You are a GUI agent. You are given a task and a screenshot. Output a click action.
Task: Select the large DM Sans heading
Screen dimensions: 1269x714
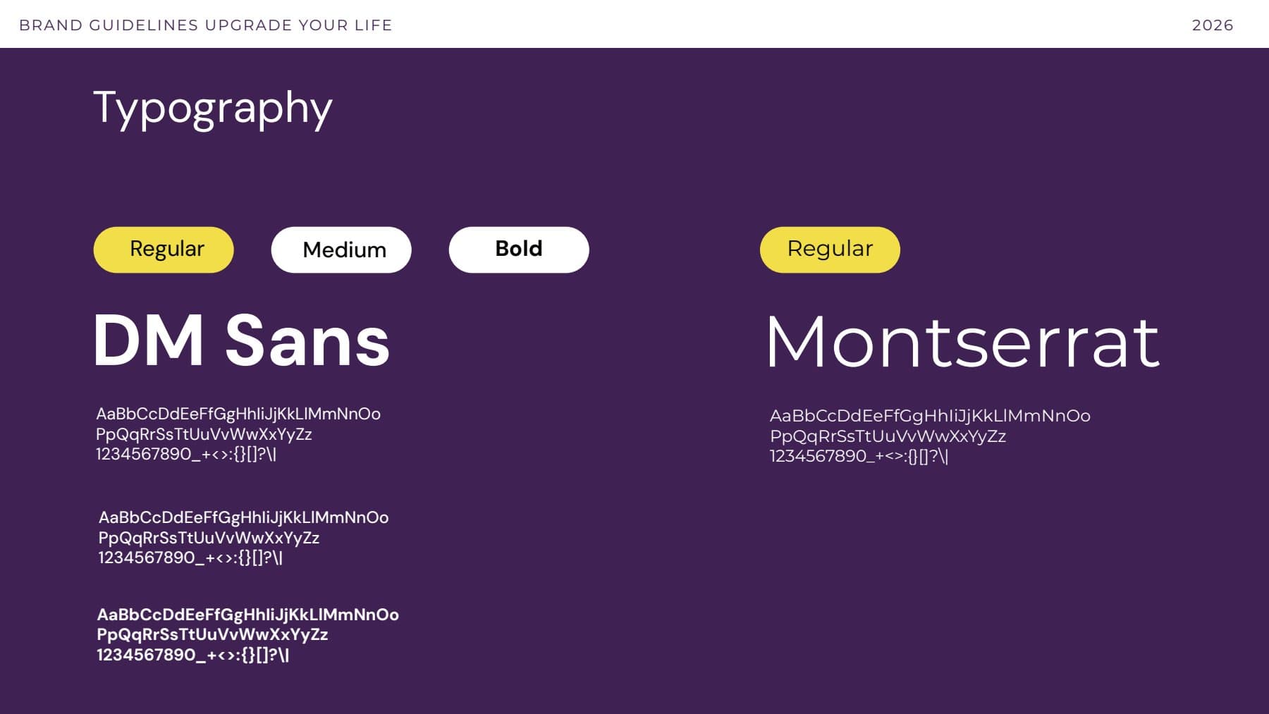[241, 341]
